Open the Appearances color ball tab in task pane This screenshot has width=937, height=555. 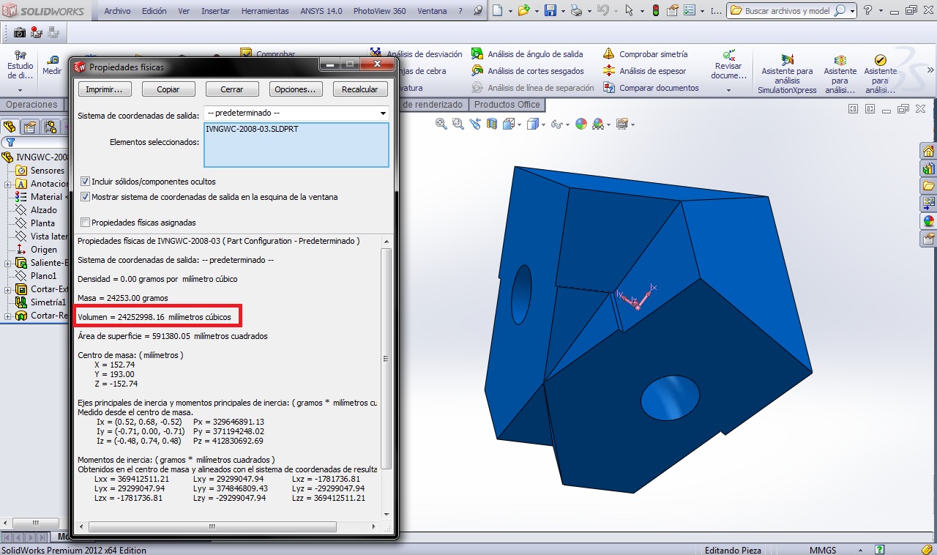928,220
